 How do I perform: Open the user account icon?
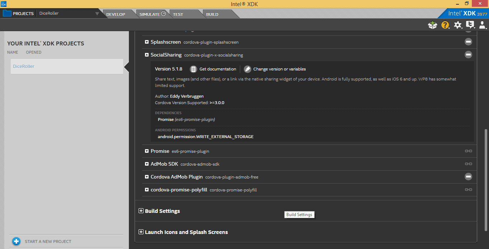pyautogui.click(x=483, y=25)
